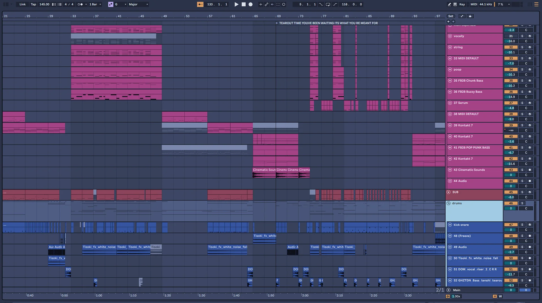The width and height of the screenshot is (542, 303).
Task: Open the 1 Bar quantization dropdown
Action: point(95,4)
